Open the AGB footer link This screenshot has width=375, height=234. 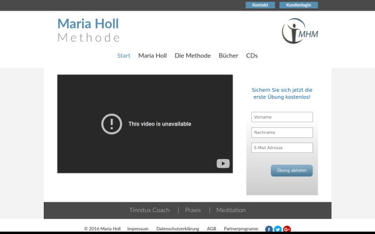click(211, 229)
